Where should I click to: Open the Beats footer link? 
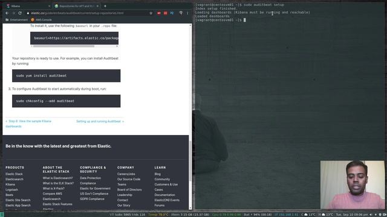(10, 195)
